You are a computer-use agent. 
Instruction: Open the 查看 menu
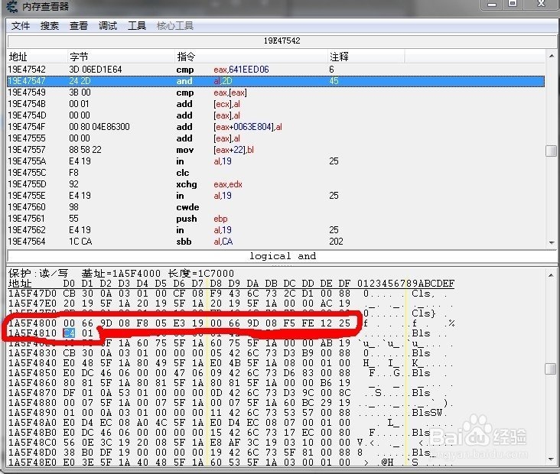tap(79, 26)
